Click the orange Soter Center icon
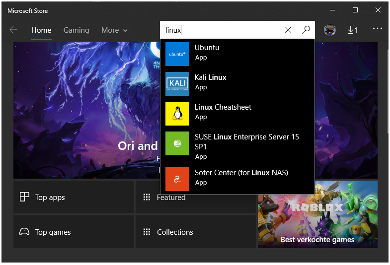The image size is (390, 265). [x=177, y=179]
